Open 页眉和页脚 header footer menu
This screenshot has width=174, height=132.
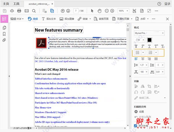tap(122, 19)
